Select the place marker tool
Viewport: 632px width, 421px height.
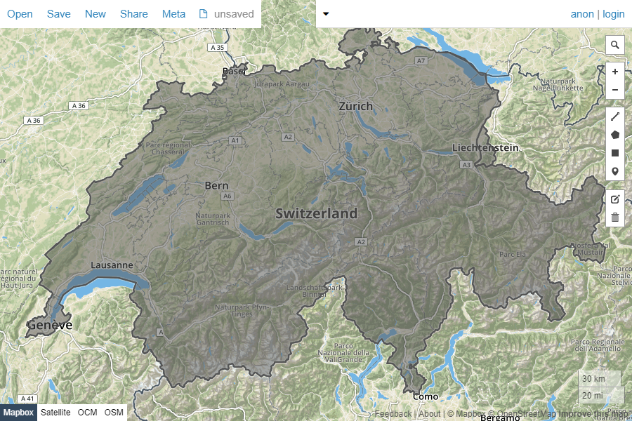(x=614, y=171)
